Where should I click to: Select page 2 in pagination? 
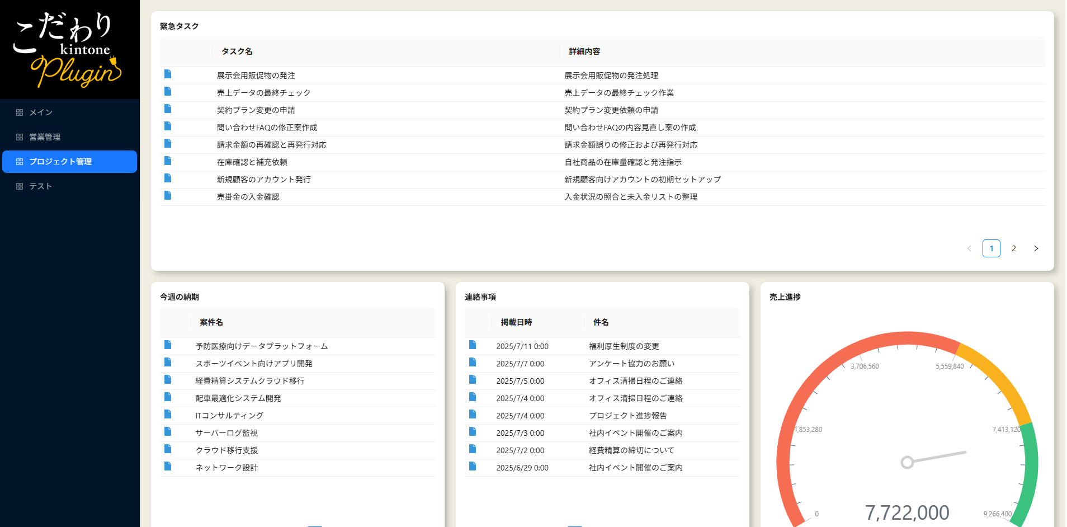coord(1013,248)
